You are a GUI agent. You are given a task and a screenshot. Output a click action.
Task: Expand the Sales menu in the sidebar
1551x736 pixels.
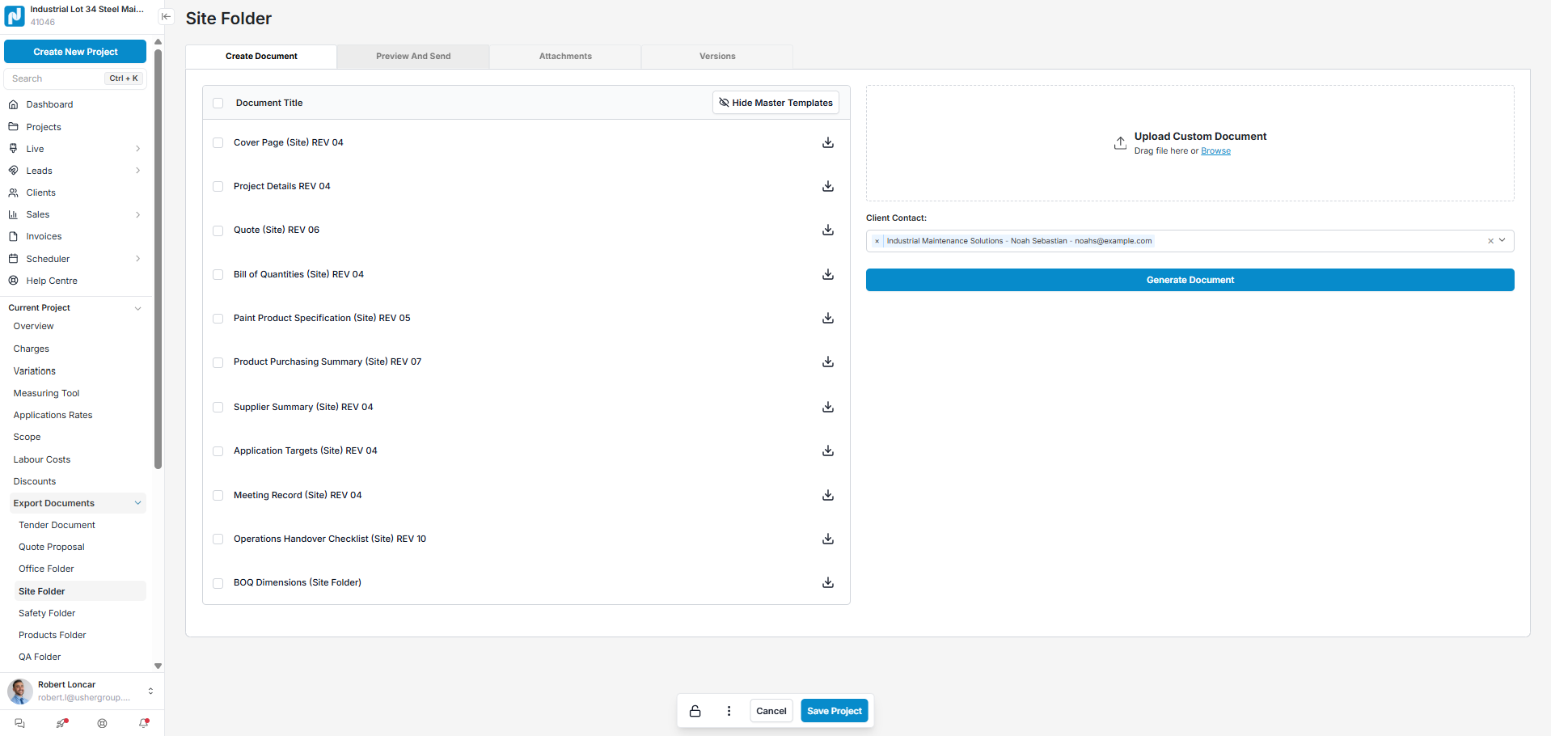[137, 215]
